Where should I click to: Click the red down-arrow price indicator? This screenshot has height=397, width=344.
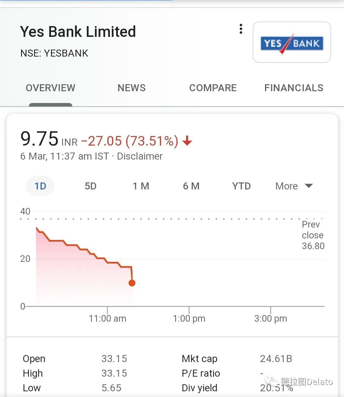187,140
